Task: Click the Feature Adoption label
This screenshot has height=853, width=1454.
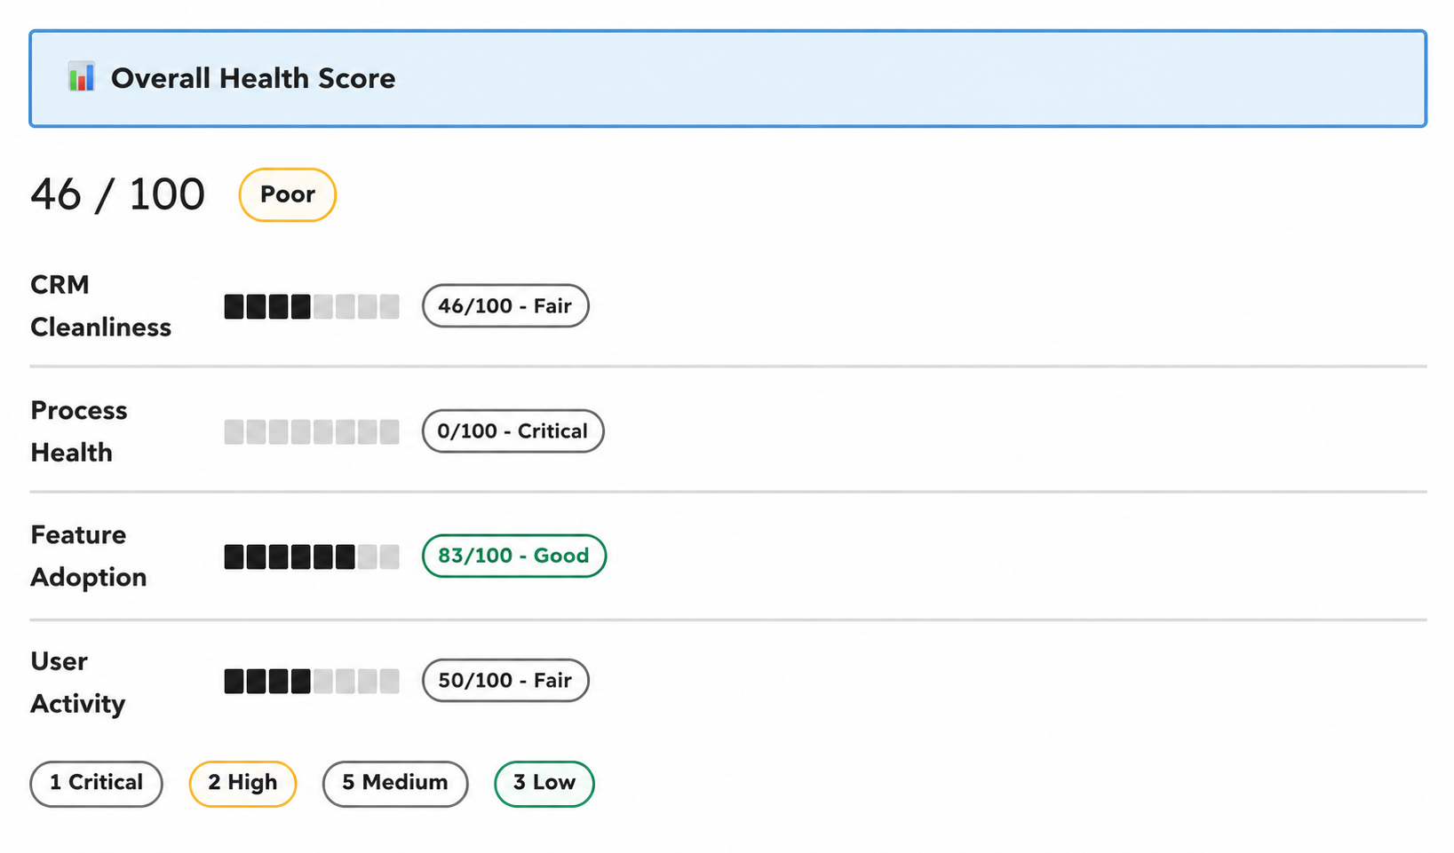Action: (x=88, y=556)
